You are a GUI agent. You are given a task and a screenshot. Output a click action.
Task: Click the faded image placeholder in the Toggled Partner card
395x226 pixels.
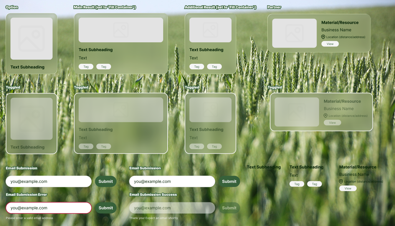297,112
